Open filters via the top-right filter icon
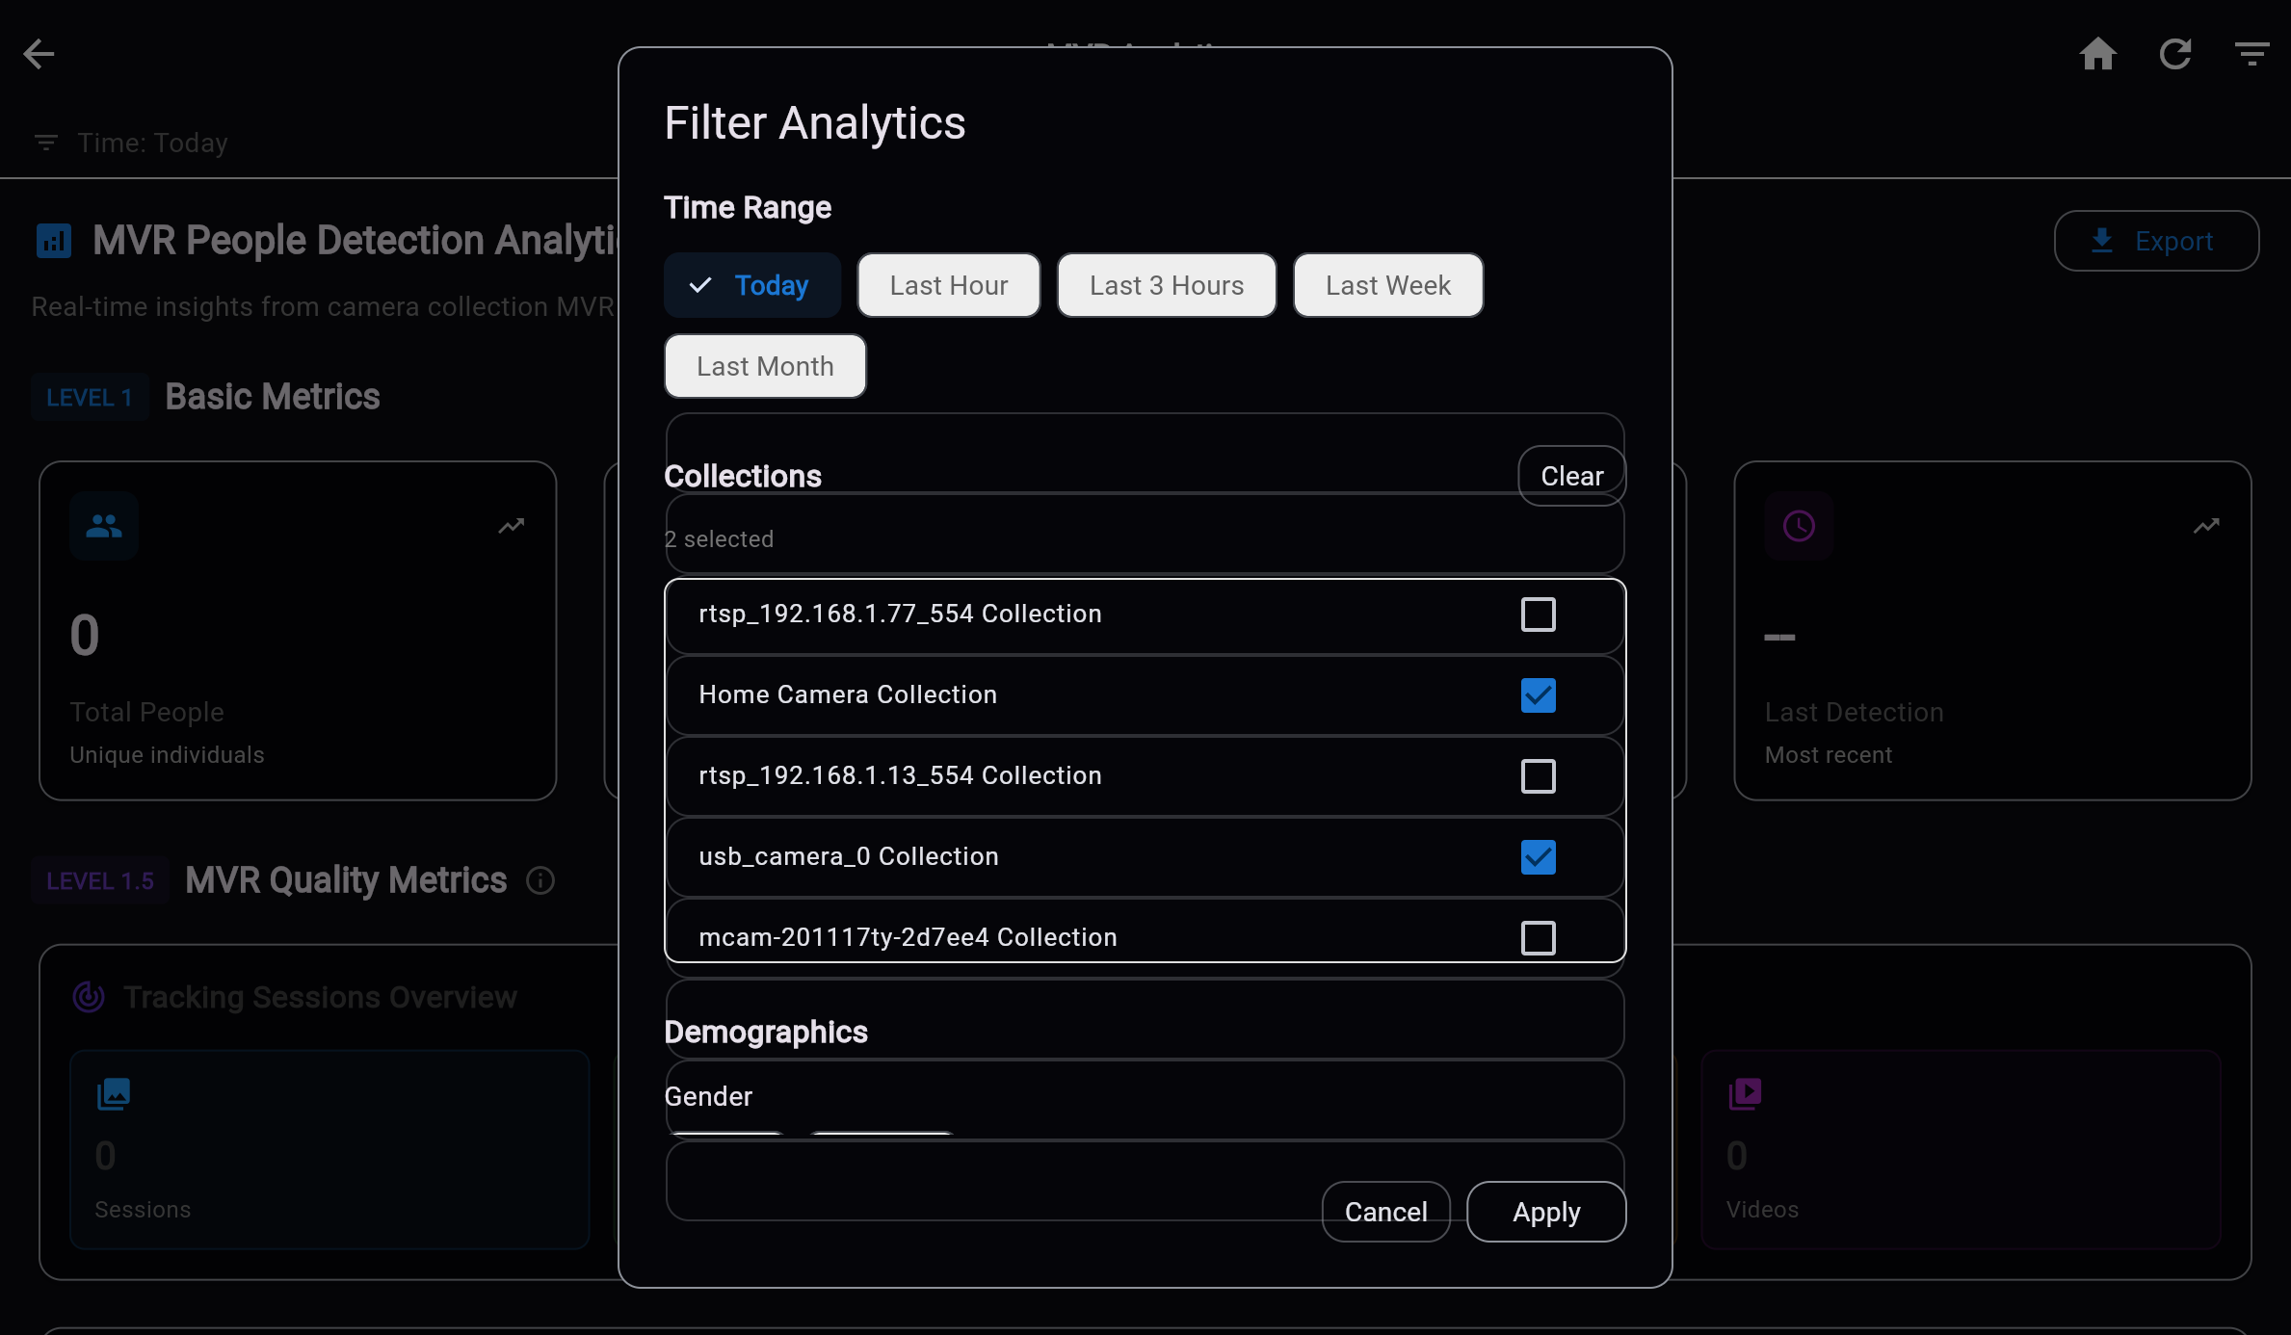Screen dimensions: 2291x1335 (2252, 54)
